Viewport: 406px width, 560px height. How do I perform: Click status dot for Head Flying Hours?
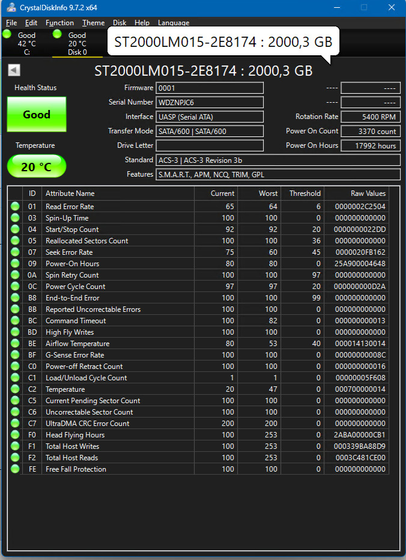click(x=15, y=435)
